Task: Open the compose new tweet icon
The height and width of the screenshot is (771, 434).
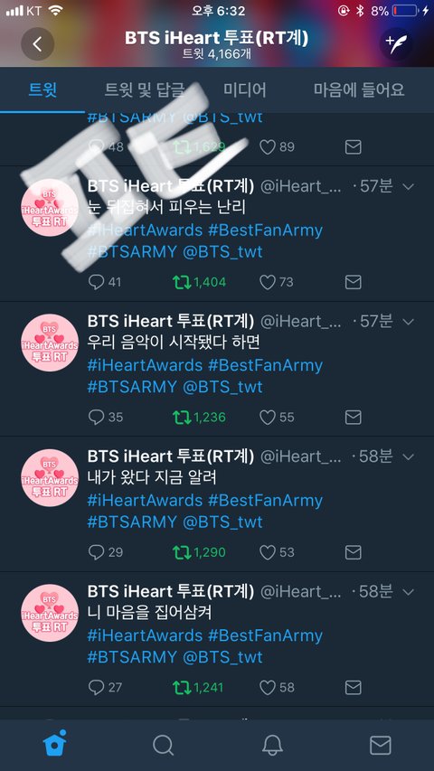Action: coord(396,44)
